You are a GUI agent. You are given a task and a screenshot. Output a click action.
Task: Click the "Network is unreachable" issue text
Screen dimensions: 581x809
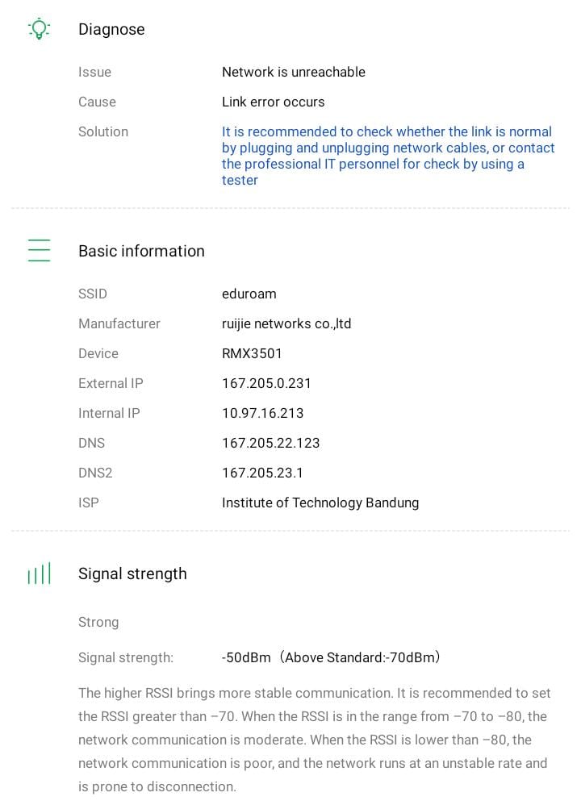point(294,72)
